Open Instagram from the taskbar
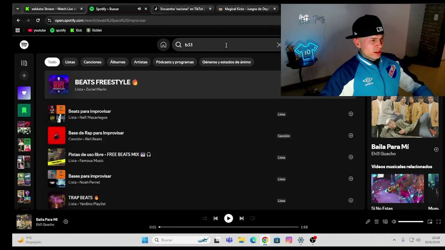 289,240
